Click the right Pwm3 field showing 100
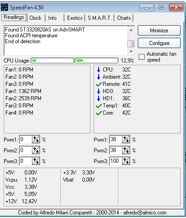Screen dimensions: 186x218 116,161
